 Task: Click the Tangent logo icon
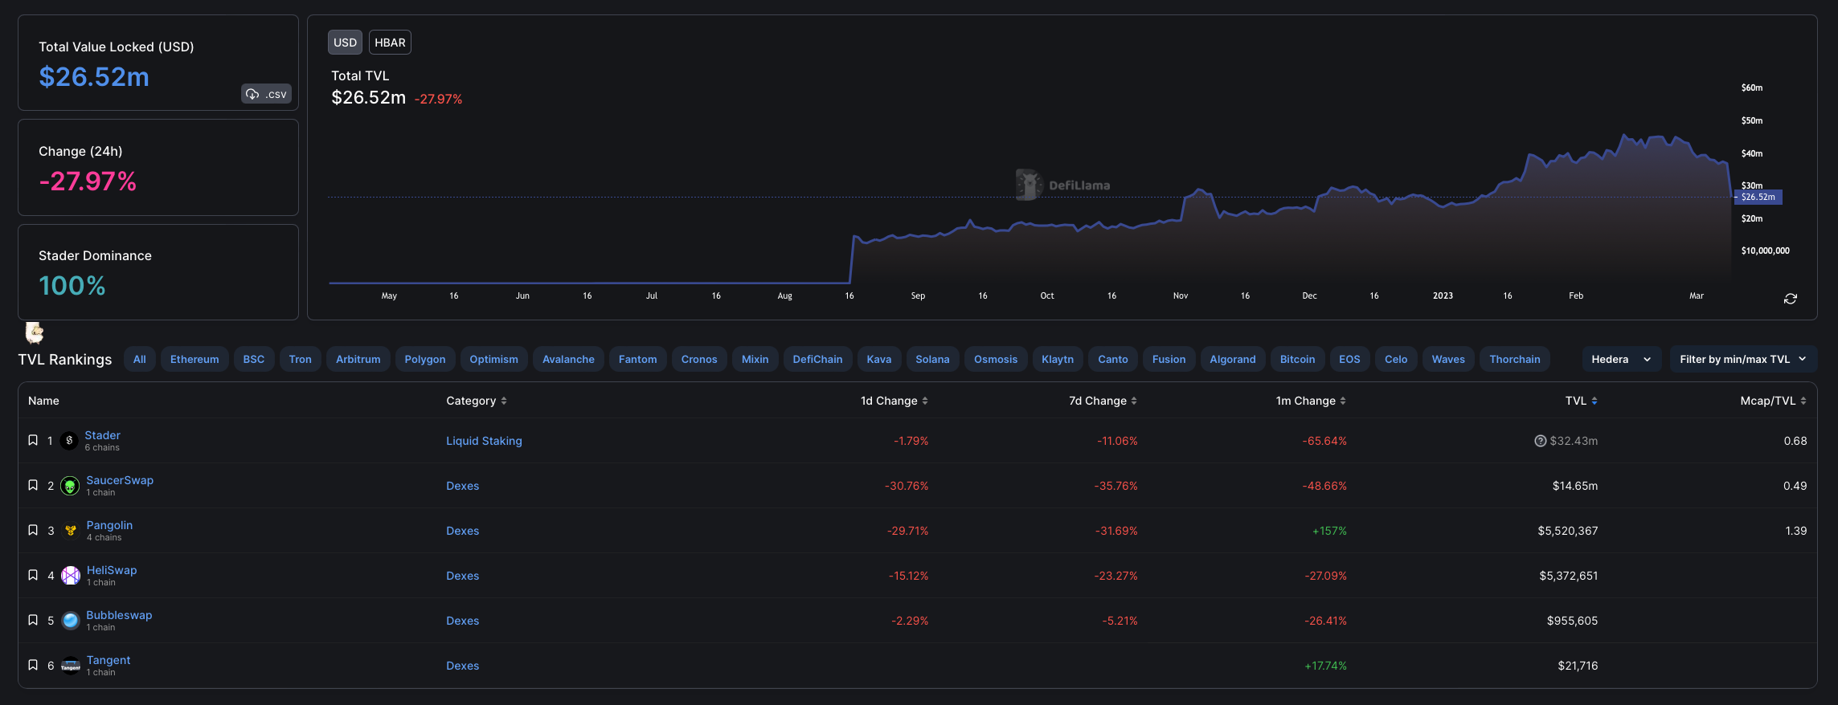tap(71, 666)
